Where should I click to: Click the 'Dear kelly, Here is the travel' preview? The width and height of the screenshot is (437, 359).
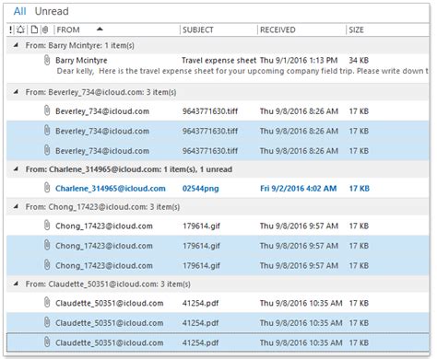click(242, 71)
